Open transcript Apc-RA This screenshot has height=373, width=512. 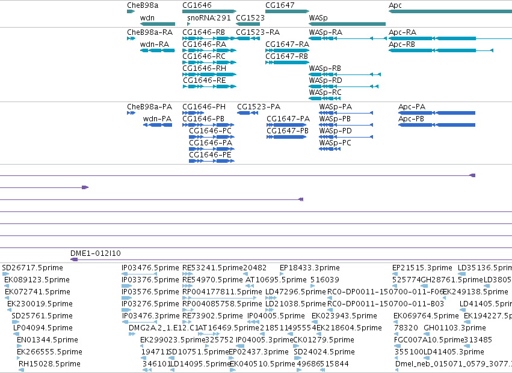[x=450, y=38]
